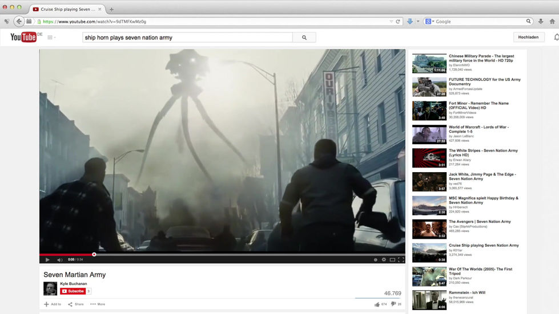The image size is (559, 314).
Task: Click the blue download arrow icon
Action: [x=409, y=21]
